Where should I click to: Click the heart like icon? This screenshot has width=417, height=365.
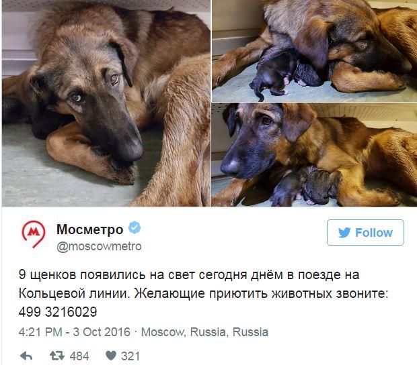[111, 356]
